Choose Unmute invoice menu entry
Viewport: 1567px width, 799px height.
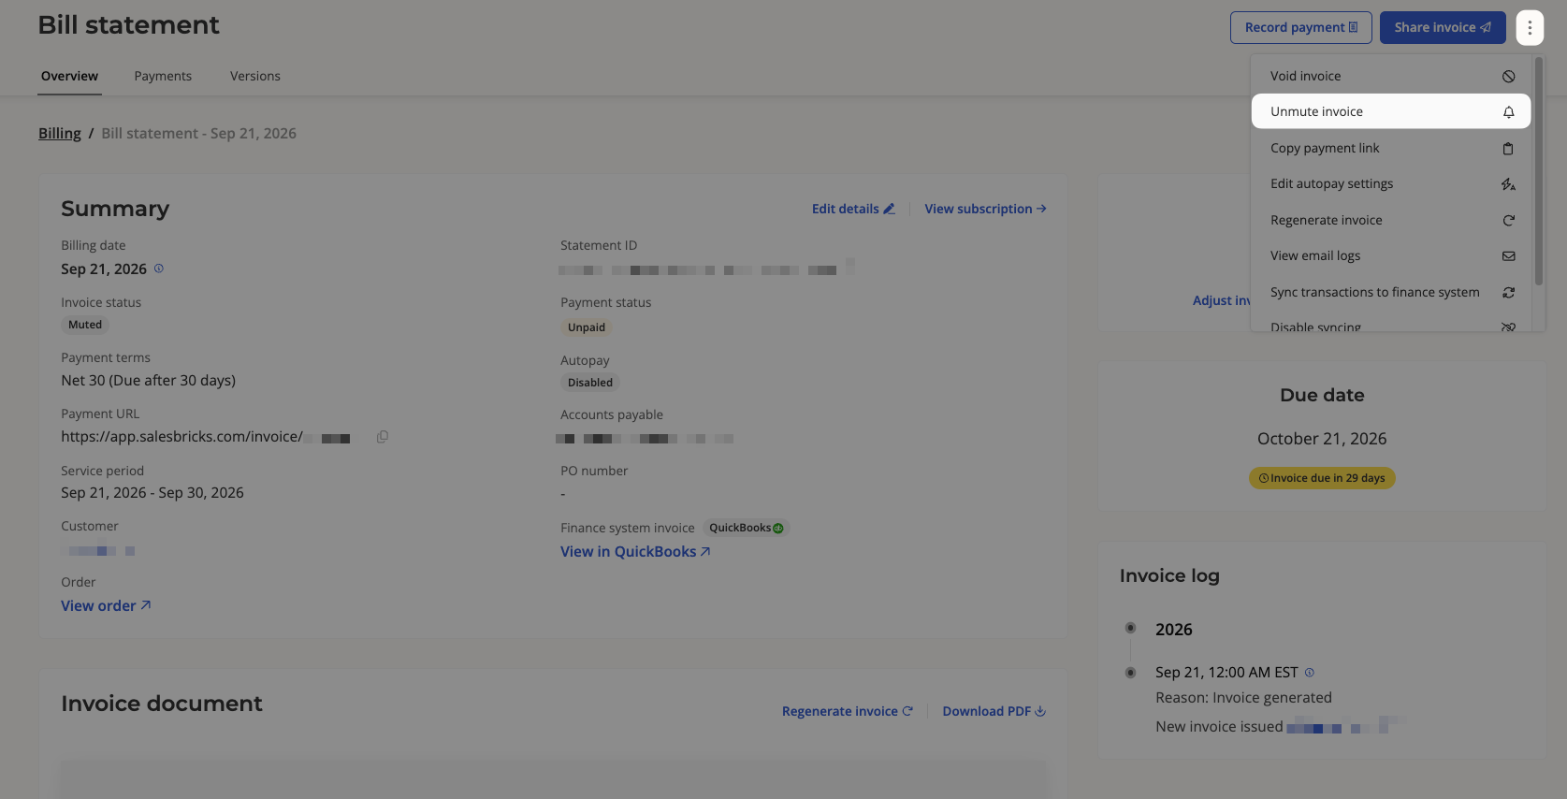[x=1391, y=111]
